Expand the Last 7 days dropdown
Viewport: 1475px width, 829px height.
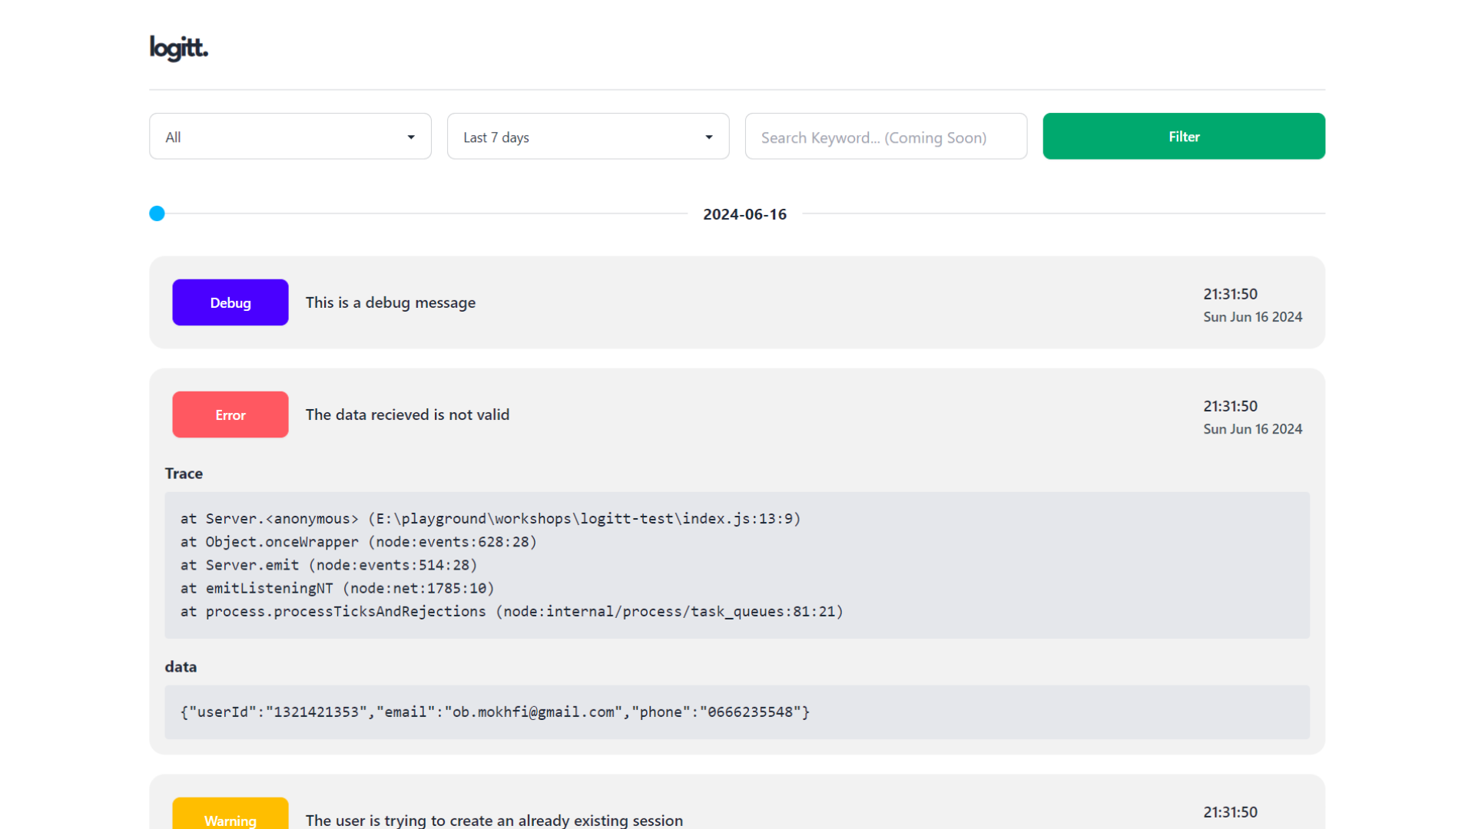pos(588,137)
